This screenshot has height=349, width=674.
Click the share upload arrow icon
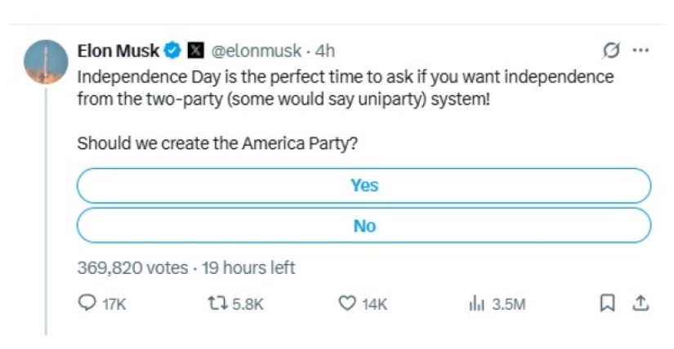[641, 303]
